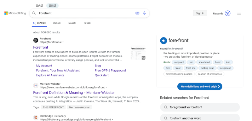Select the SEARCH tab
Image resolution: width=252 pixels, height=121 pixels.
39,23
